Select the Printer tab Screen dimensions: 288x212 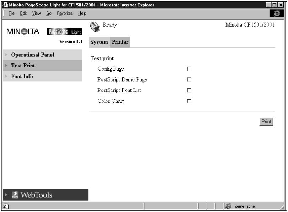coord(120,42)
